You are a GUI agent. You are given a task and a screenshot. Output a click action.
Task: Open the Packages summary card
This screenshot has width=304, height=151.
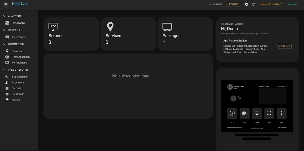(185, 34)
